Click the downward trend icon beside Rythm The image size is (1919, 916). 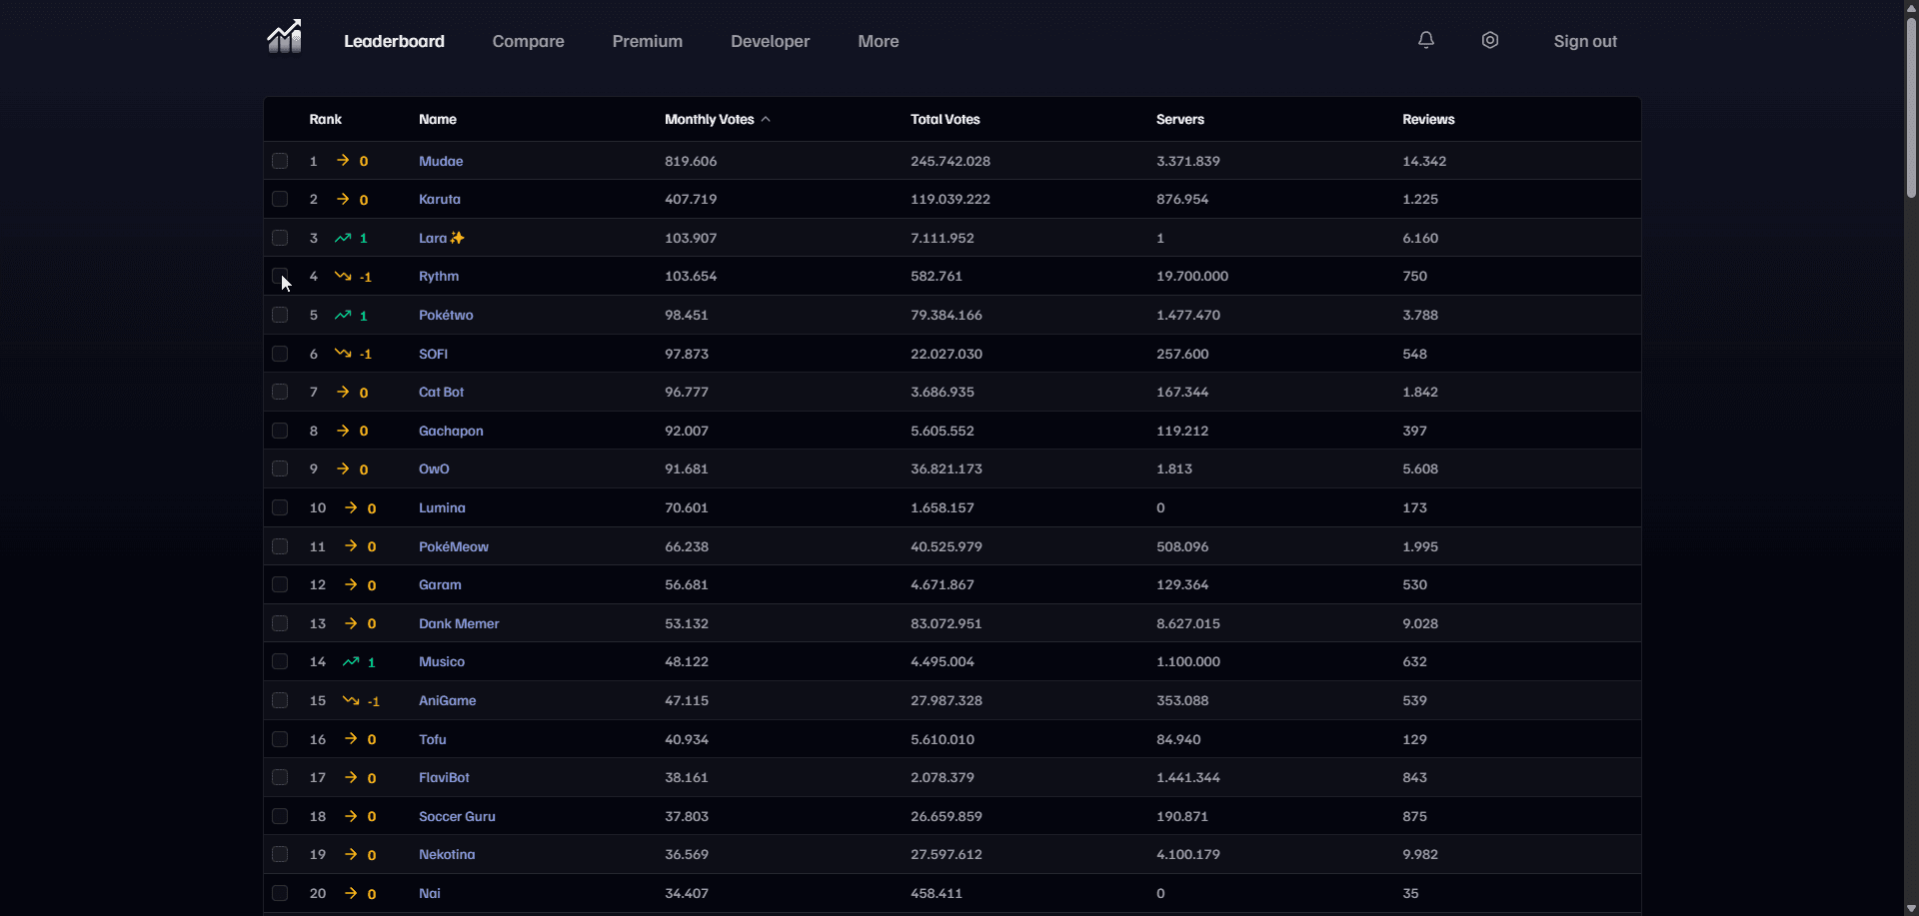coord(345,276)
